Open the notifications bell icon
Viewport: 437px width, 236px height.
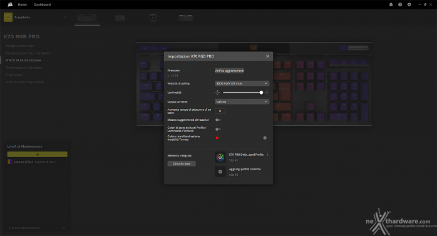point(391,4)
